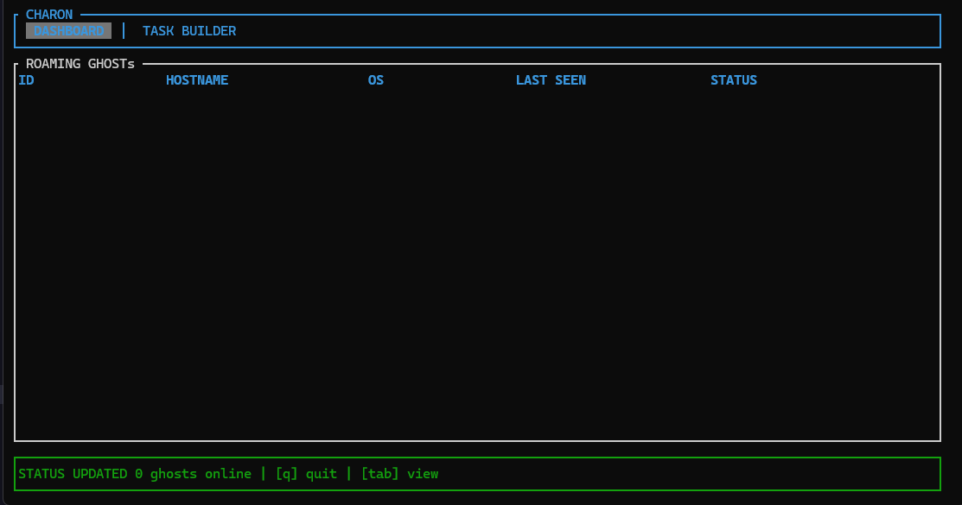Image resolution: width=962 pixels, height=505 pixels.
Task: Click the '0 ghosts online' counter
Action: pyautogui.click(x=193, y=474)
